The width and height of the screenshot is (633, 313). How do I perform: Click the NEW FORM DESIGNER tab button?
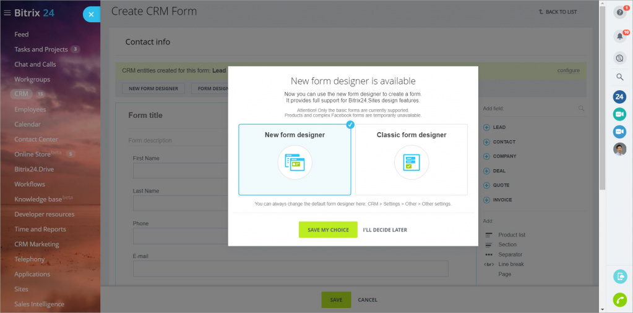pos(153,89)
